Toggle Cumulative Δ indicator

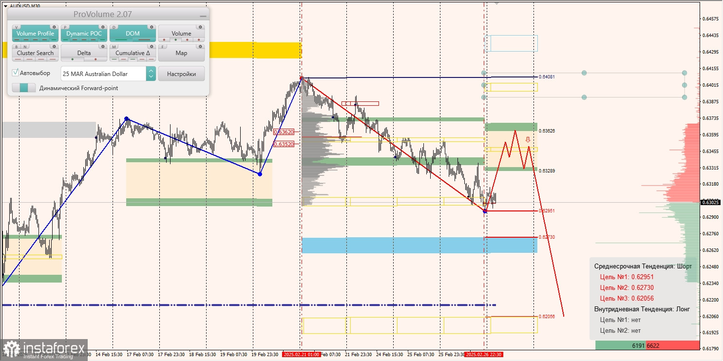click(x=133, y=53)
